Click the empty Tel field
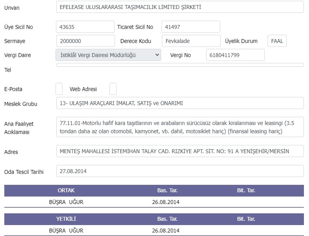Viewport: 309px width, 236px height. tap(180, 65)
